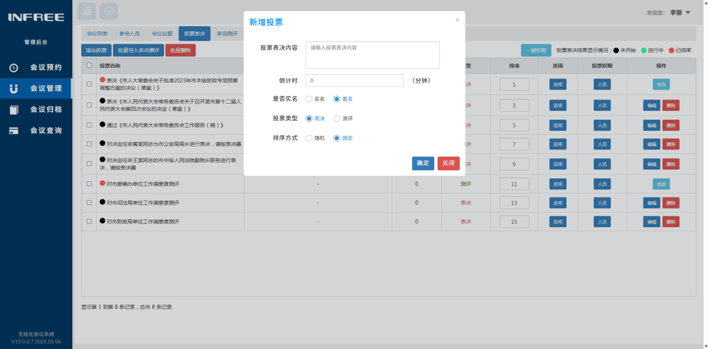Switch to the 参会人员 tab
The image size is (709, 349).
[x=130, y=34]
